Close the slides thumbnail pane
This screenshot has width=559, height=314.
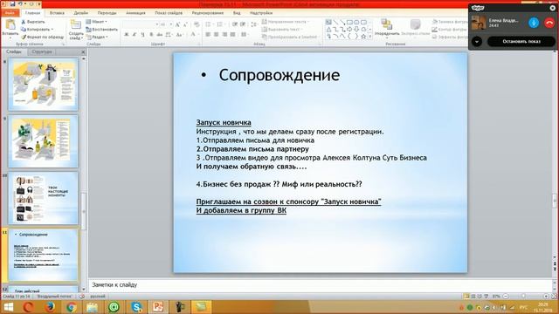[x=84, y=52]
